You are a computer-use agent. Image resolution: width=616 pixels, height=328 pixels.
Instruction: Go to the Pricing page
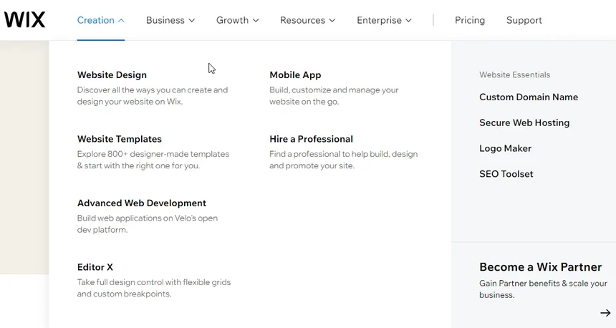[x=470, y=20]
